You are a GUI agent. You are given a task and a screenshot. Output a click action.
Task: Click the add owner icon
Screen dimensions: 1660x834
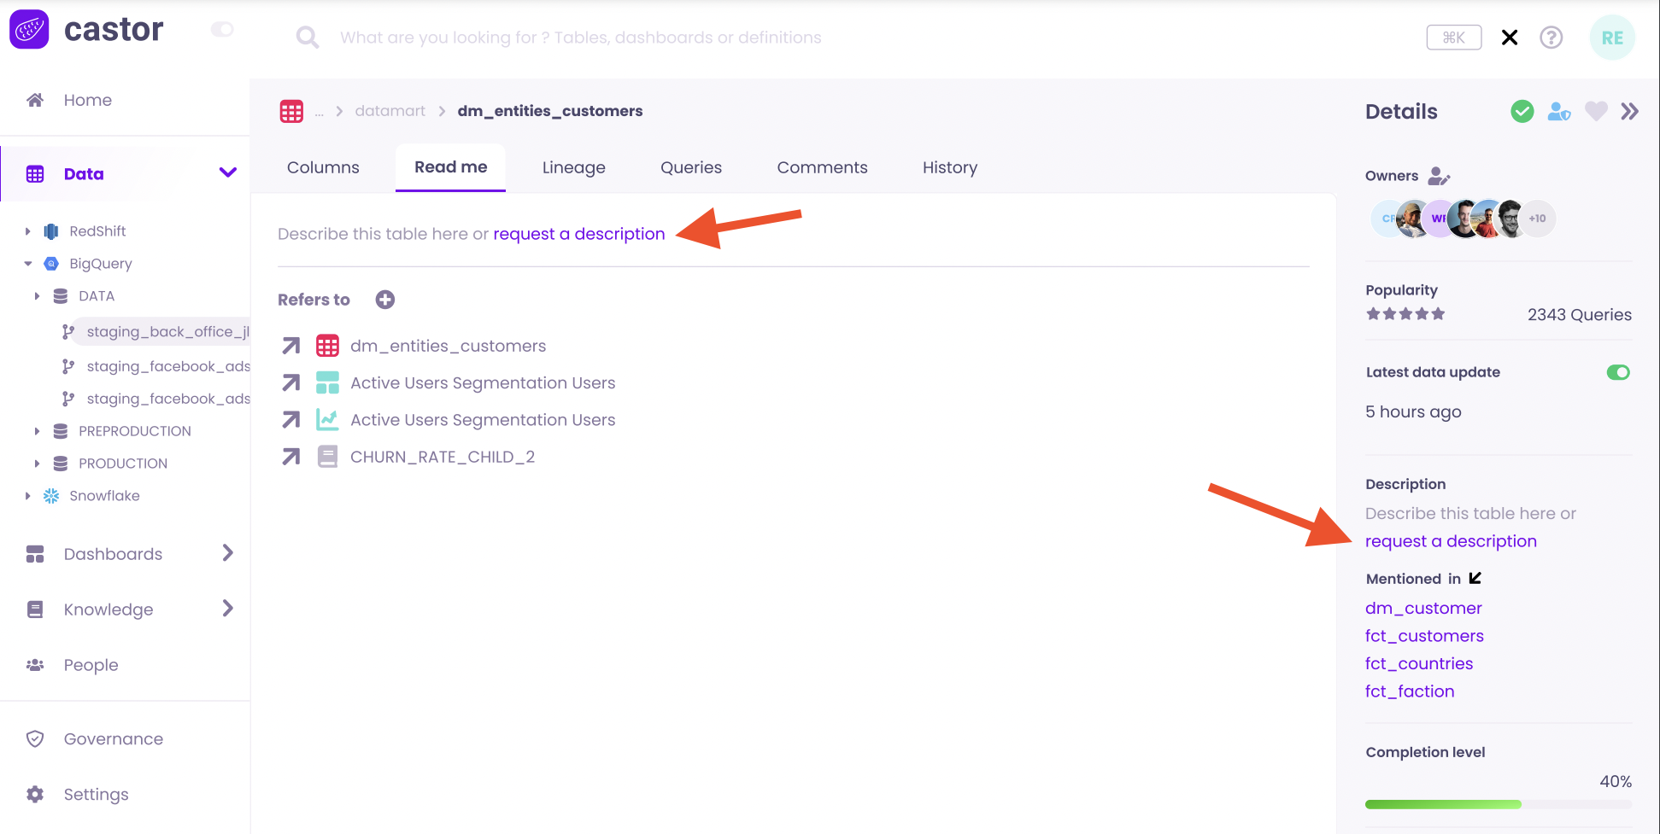[1439, 176]
